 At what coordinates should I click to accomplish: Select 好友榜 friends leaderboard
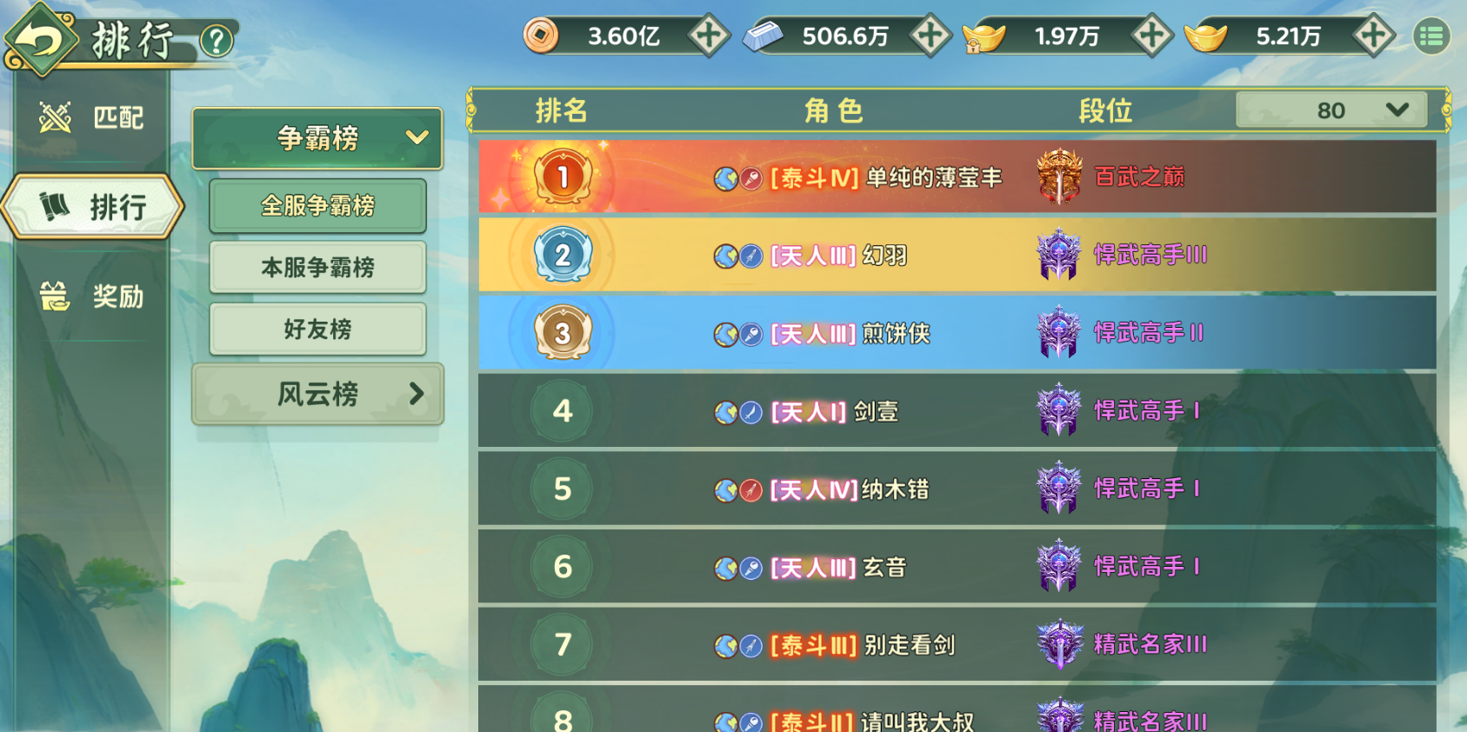click(x=317, y=329)
